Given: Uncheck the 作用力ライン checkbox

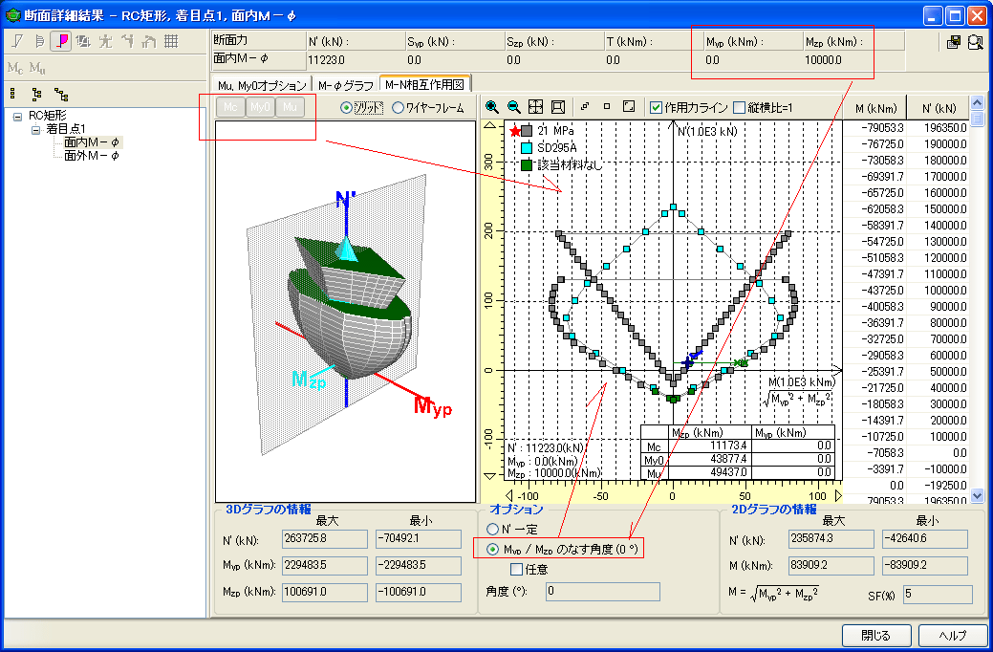Looking at the screenshot, I should coord(656,108).
